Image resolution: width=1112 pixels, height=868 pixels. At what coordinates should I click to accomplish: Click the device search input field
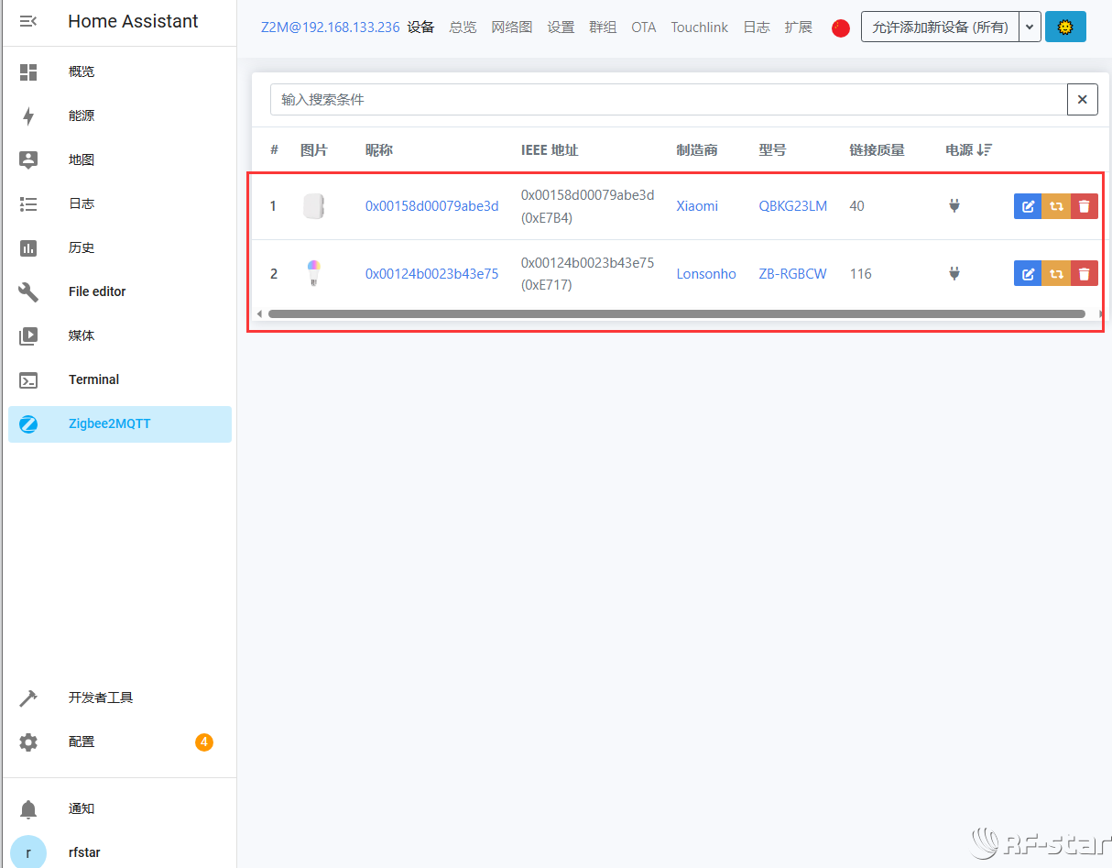click(641, 99)
